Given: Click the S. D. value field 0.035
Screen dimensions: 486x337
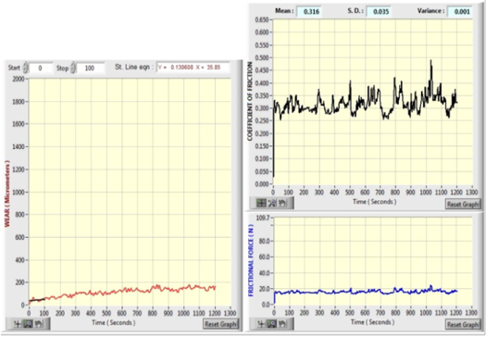Looking at the screenshot, I should tap(379, 11).
